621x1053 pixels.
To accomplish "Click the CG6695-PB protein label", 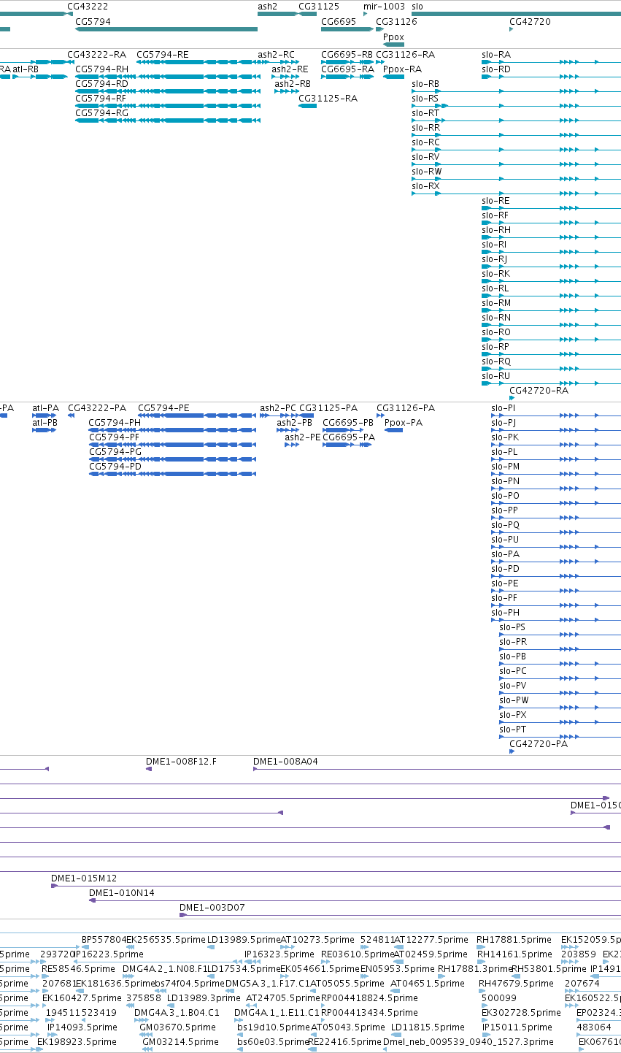I will point(348,423).
